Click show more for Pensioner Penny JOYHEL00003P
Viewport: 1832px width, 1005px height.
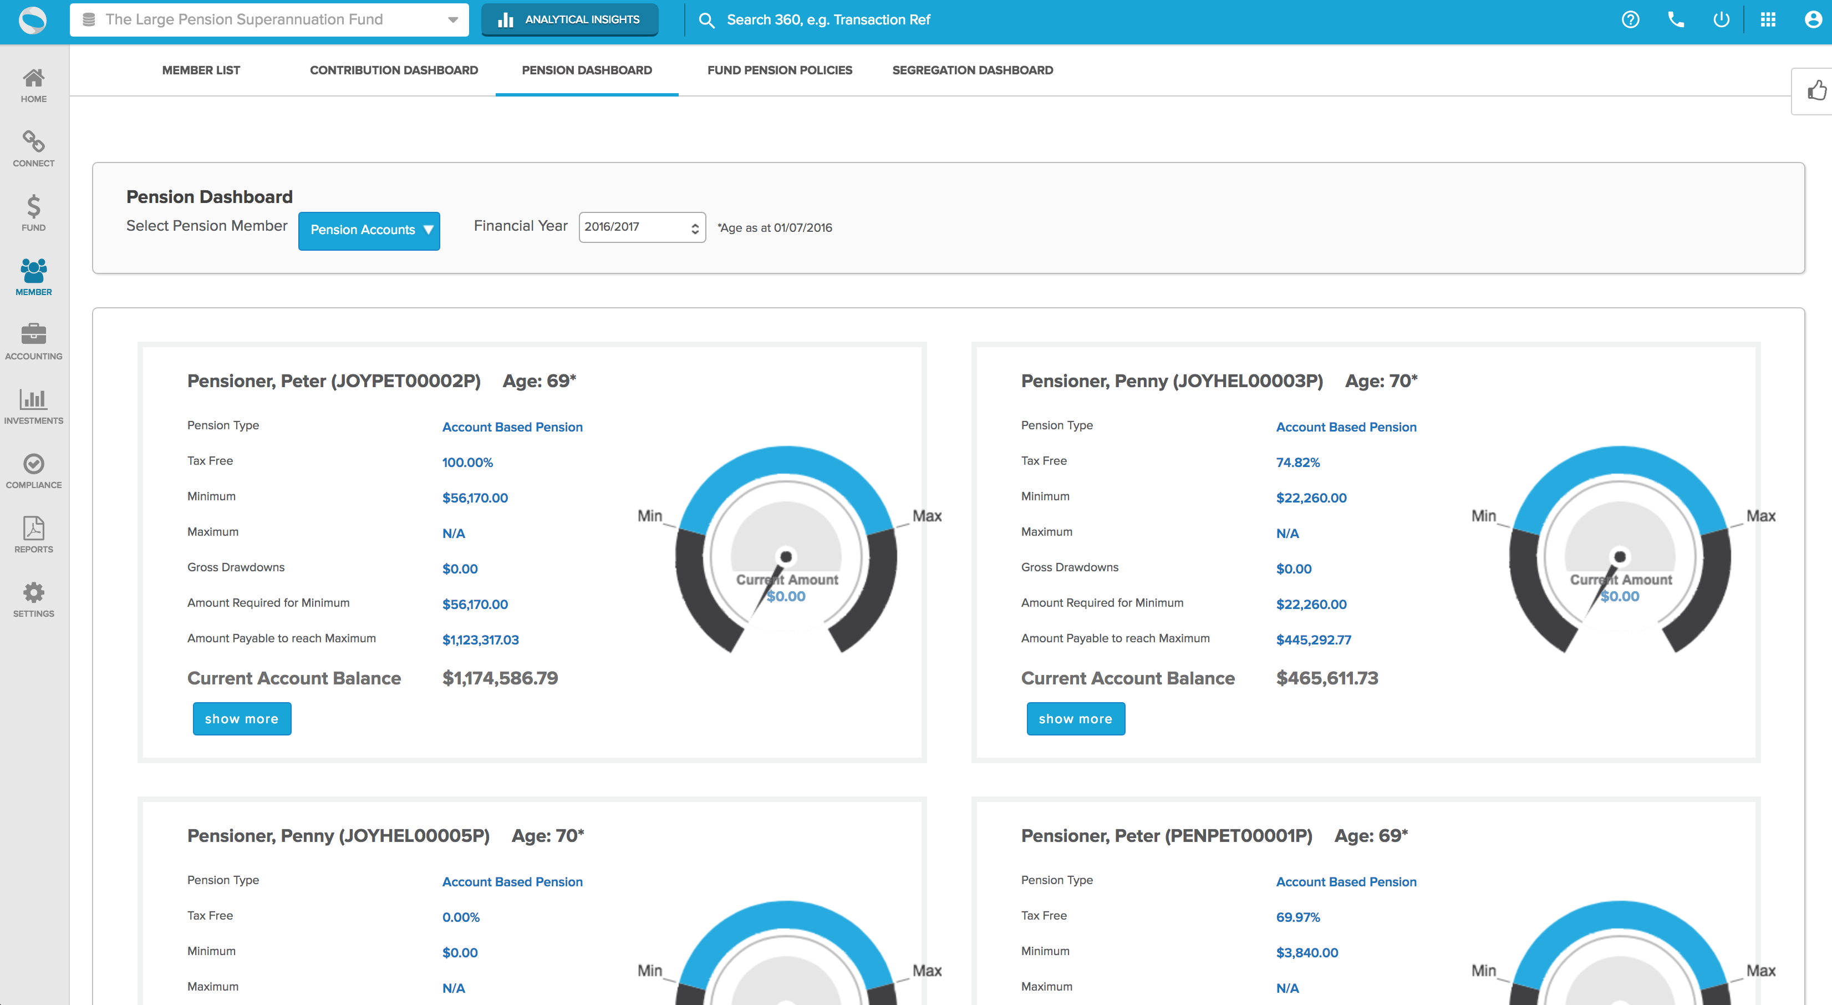(1075, 718)
